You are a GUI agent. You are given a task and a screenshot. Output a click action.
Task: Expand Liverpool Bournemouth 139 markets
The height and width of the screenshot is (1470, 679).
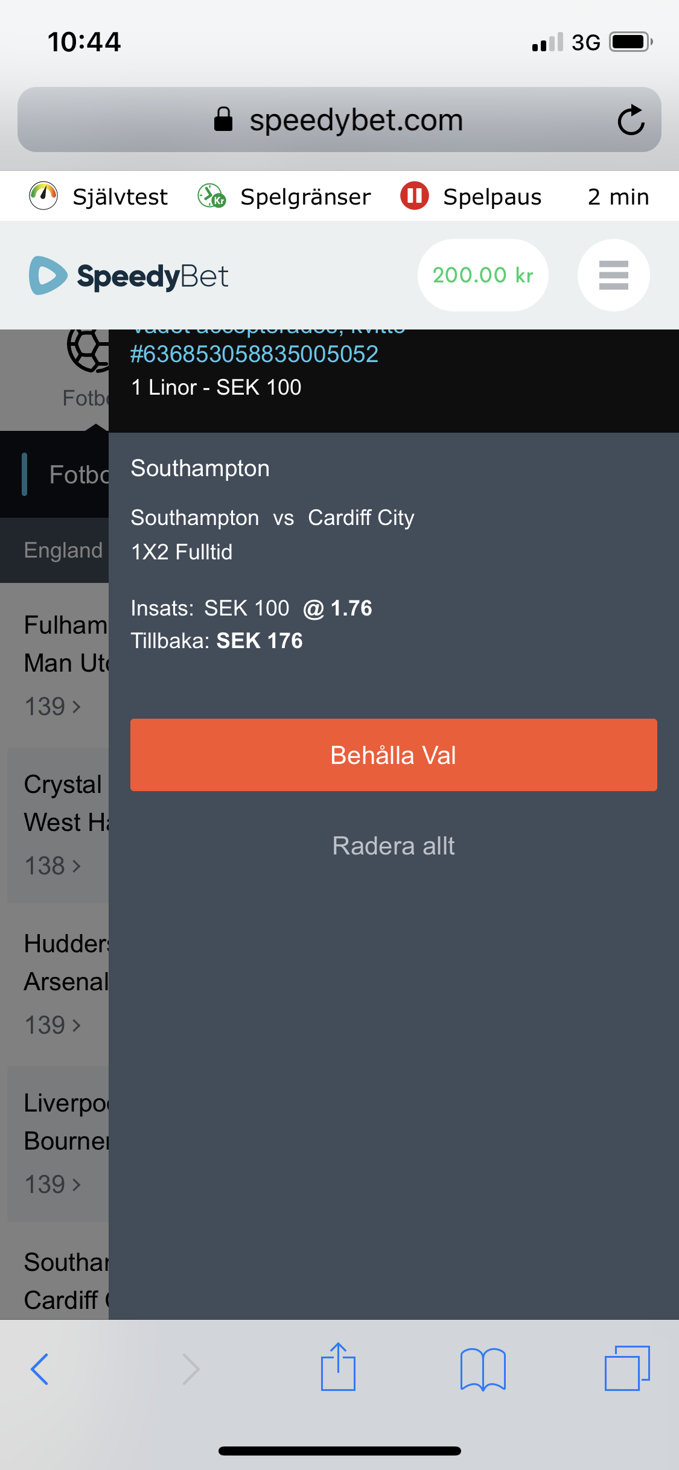(53, 1185)
